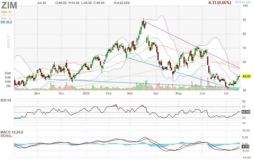The height and width of the screenshot is (160, 254).
Task: Click the Jun month axis label
Action: pyautogui.click(x=202, y=93)
